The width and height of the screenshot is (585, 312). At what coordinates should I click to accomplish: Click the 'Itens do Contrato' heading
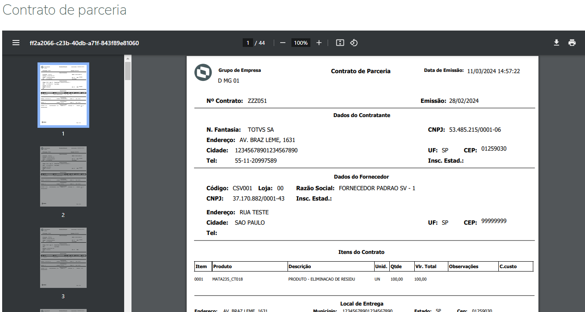click(x=362, y=252)
